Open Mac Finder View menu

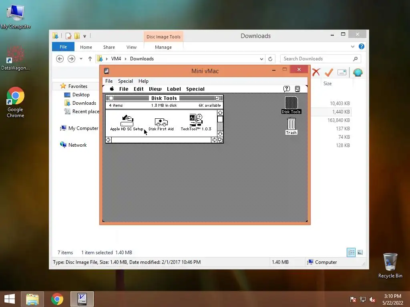pyautogui.click(x=155, y=89)
